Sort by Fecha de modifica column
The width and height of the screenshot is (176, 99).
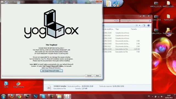[109, 29]
